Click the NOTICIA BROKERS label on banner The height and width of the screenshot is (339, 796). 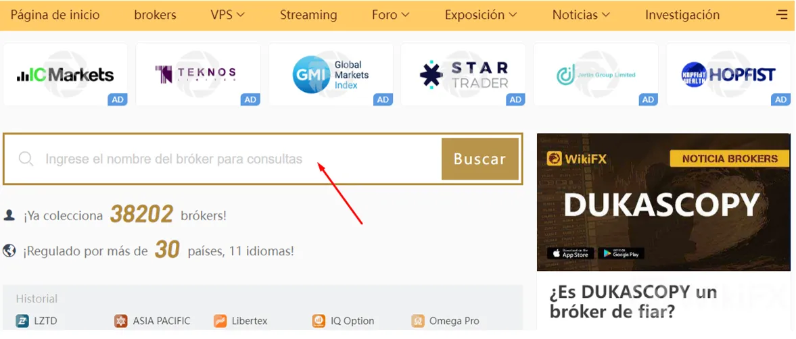pyautogui.click(x=730, y=159)
